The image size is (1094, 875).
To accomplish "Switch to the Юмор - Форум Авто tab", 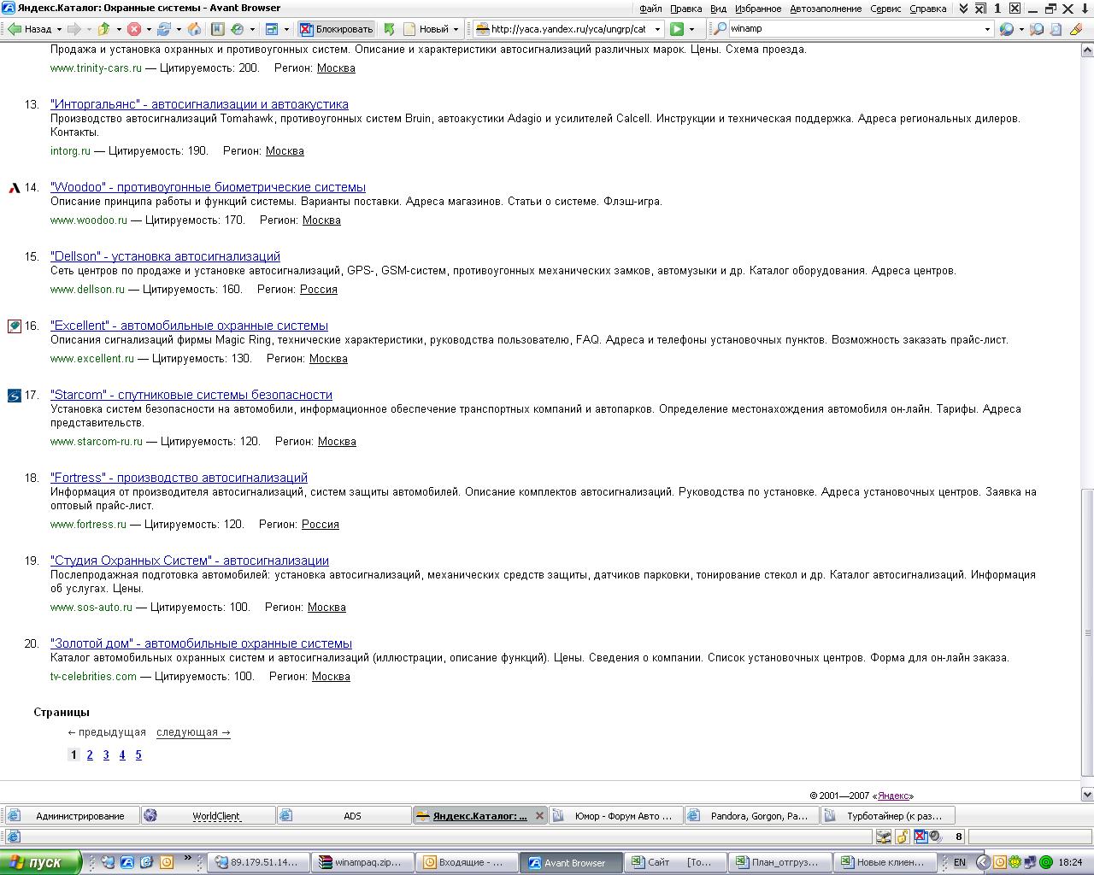I will (x=615, y=815).
